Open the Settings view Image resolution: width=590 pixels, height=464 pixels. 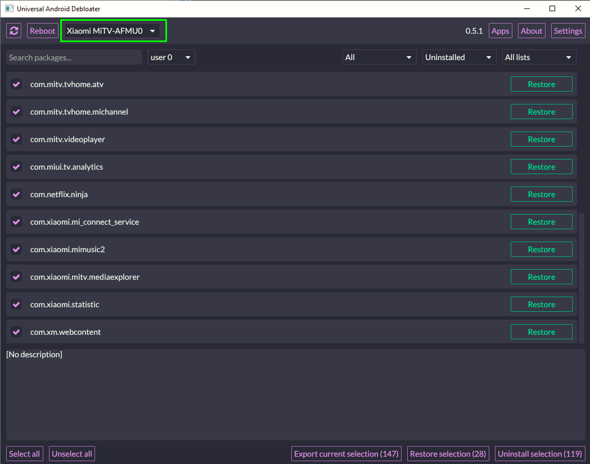click(568, 31)
